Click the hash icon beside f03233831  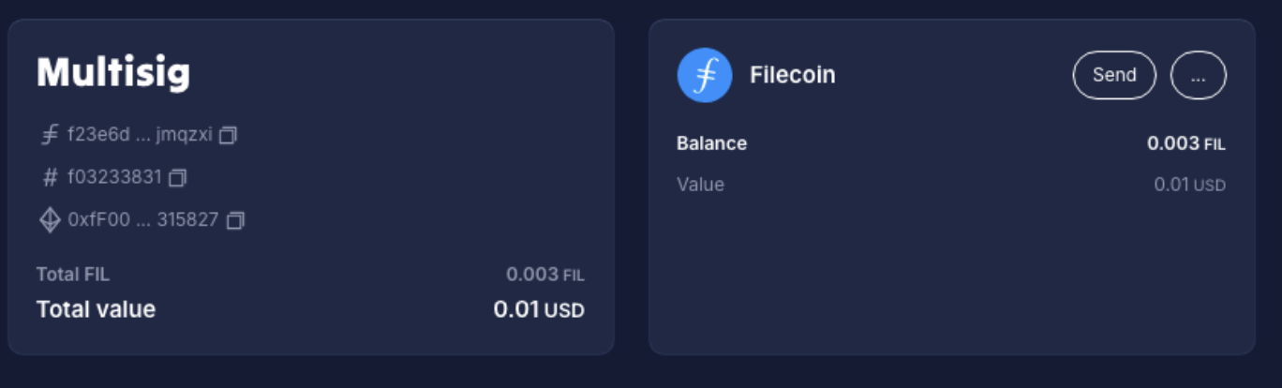click(x=51, y=177)
